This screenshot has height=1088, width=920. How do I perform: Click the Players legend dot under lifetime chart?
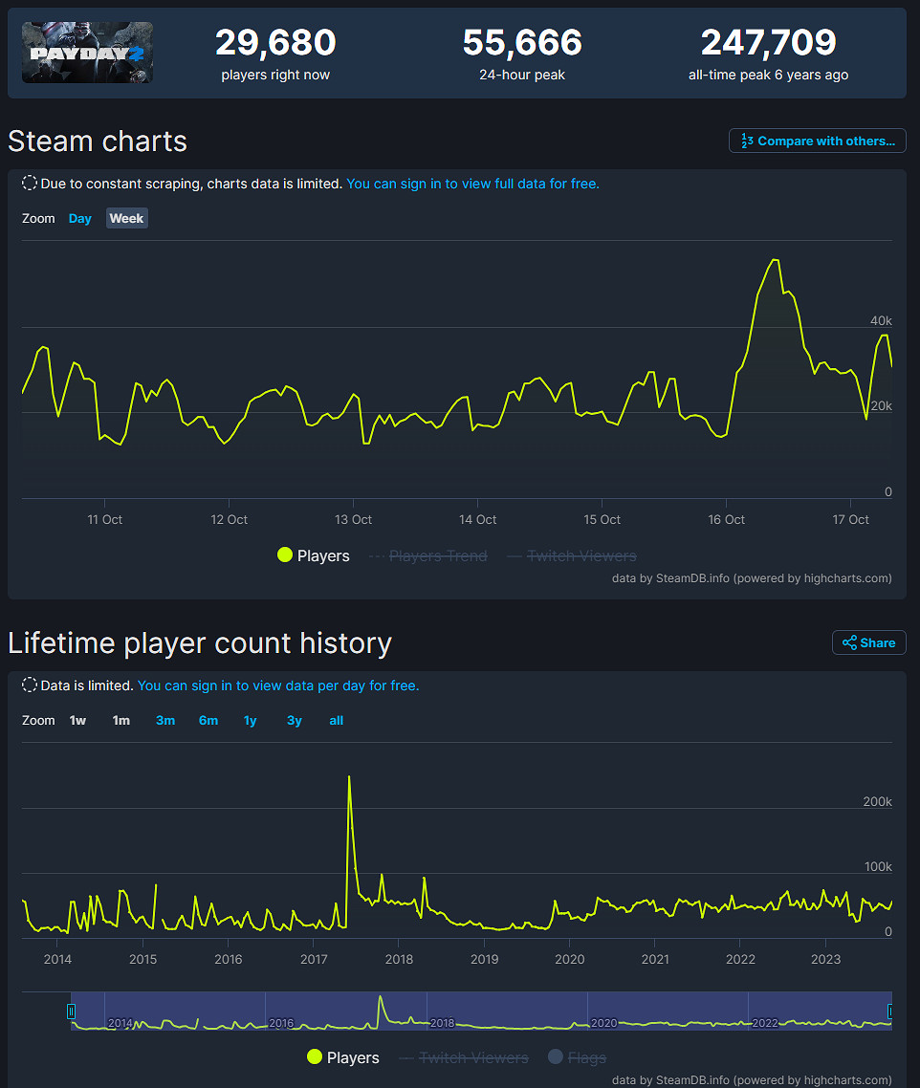[x=315, y=1057]
